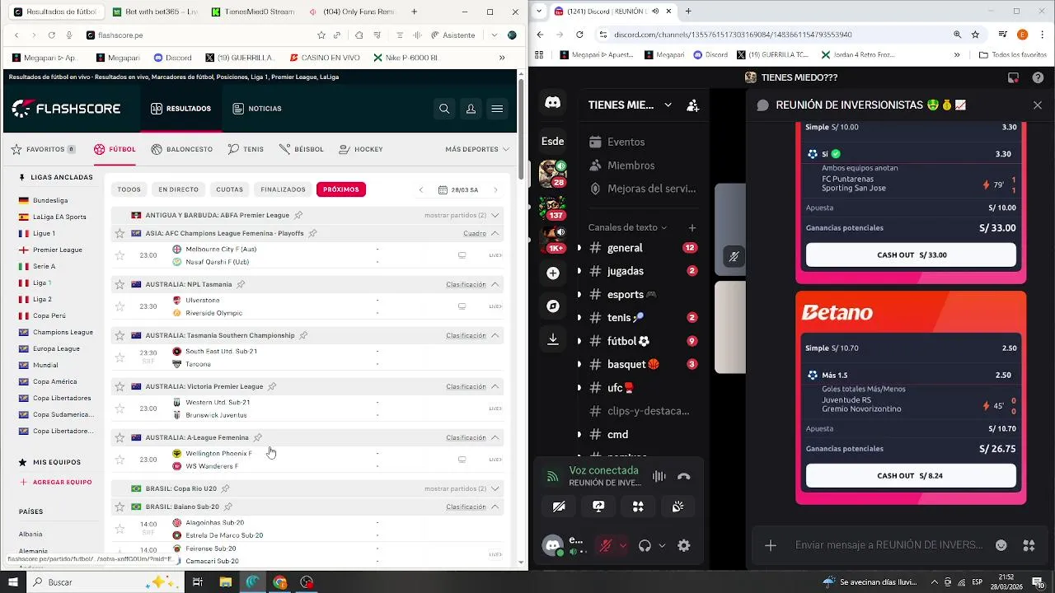This screenshot has width=1055, height=593.
Task: Click Agregar Equipo link
Action: [x=55, y=482]
